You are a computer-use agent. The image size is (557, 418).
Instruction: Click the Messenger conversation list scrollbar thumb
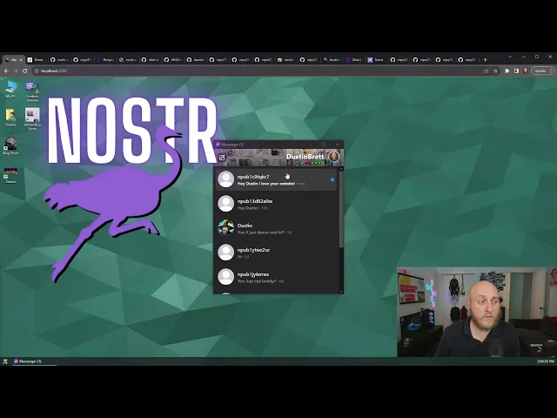pyautogui.click(x=341, y=210)
